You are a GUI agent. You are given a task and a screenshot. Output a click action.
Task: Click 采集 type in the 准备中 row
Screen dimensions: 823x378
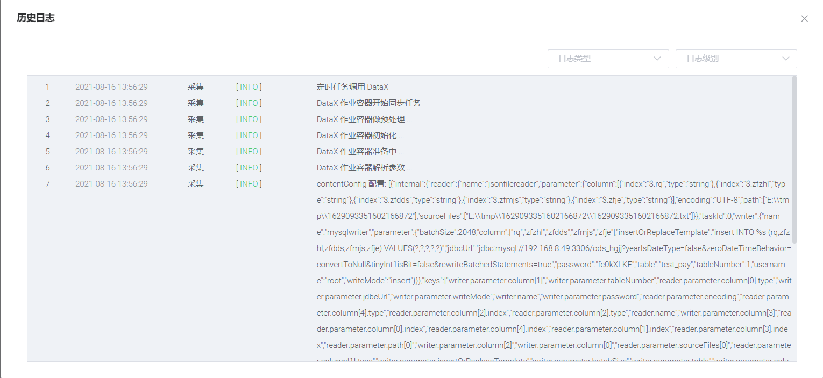(x=196, y=151)
